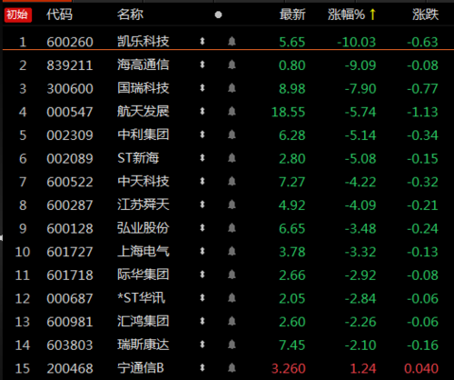Click stock code 600260
Image resolution: width=454 pixels, height=380 pixels.
click(70, 42)
